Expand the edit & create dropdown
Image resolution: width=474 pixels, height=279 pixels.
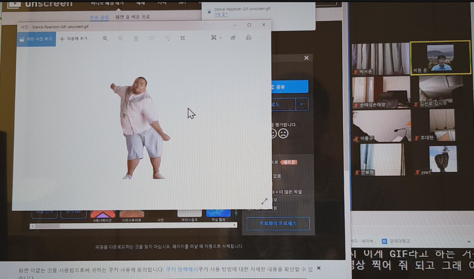tap(216, 38)
